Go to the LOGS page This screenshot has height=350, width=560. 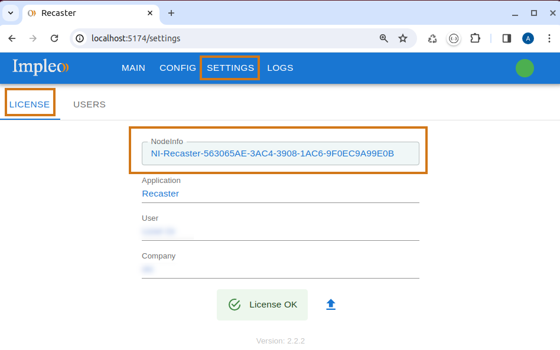pos(280,68)
